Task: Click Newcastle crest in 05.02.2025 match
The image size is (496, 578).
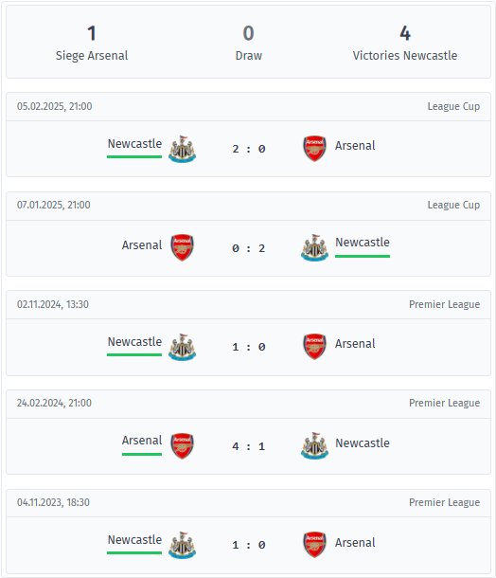Action: tap(183, 149)
